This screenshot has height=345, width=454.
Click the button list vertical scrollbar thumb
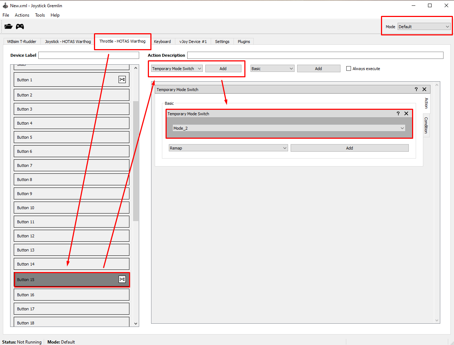pos(136,161)
